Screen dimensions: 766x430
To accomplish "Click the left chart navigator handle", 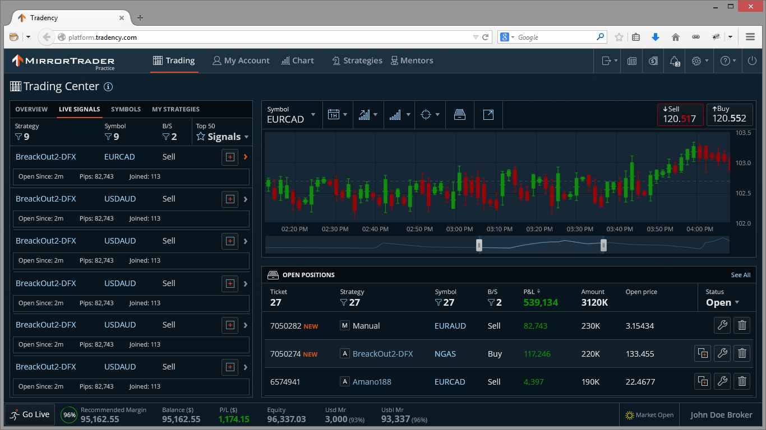I will pyautogui.click(x=479, y=245).
